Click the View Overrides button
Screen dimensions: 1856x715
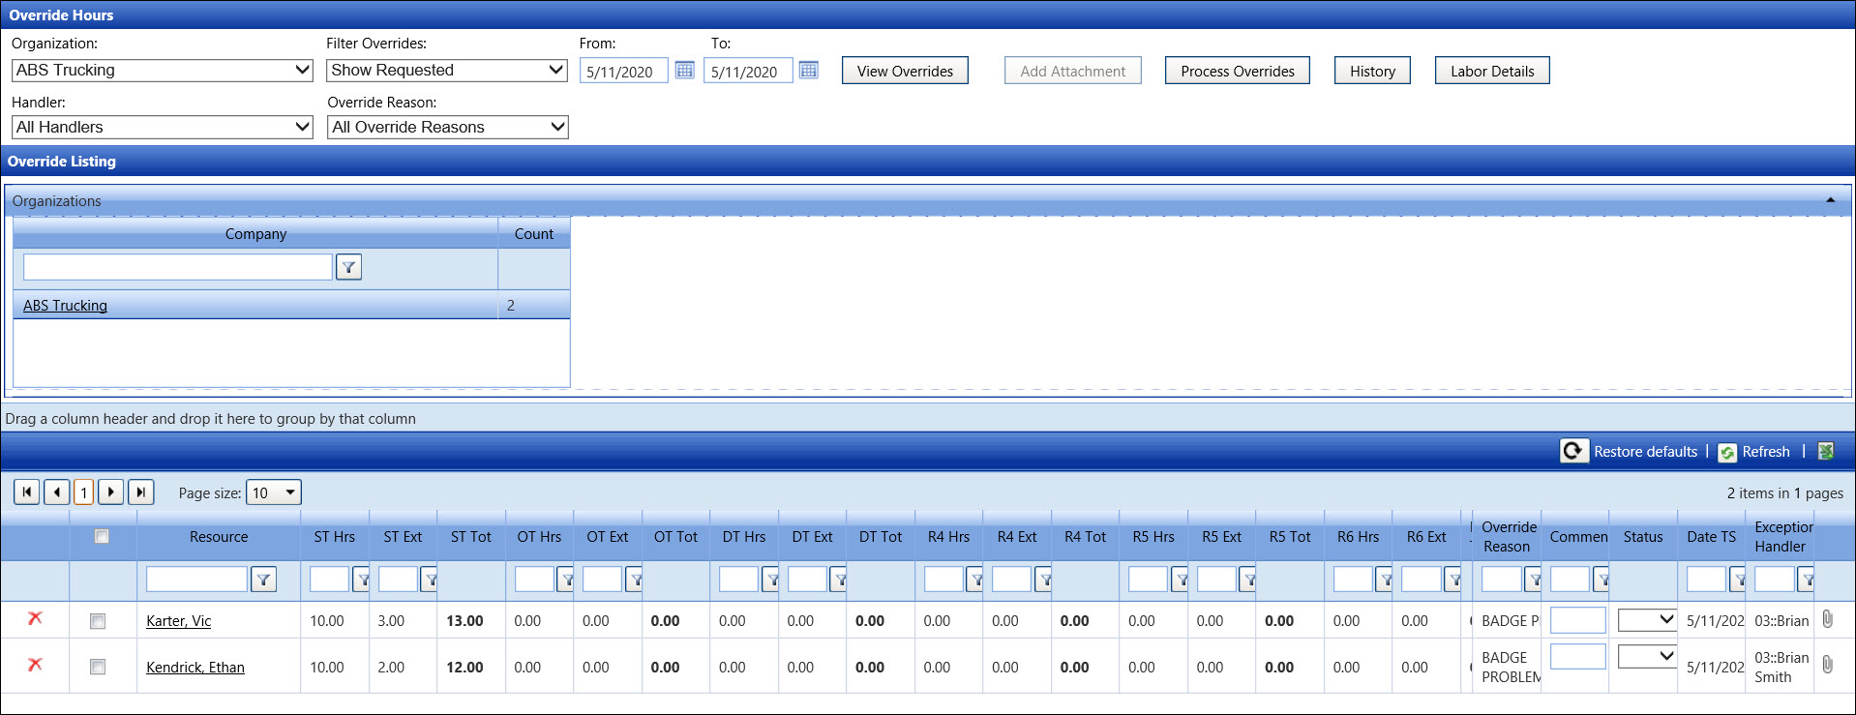pyautogui.click(x=905, y=71)
